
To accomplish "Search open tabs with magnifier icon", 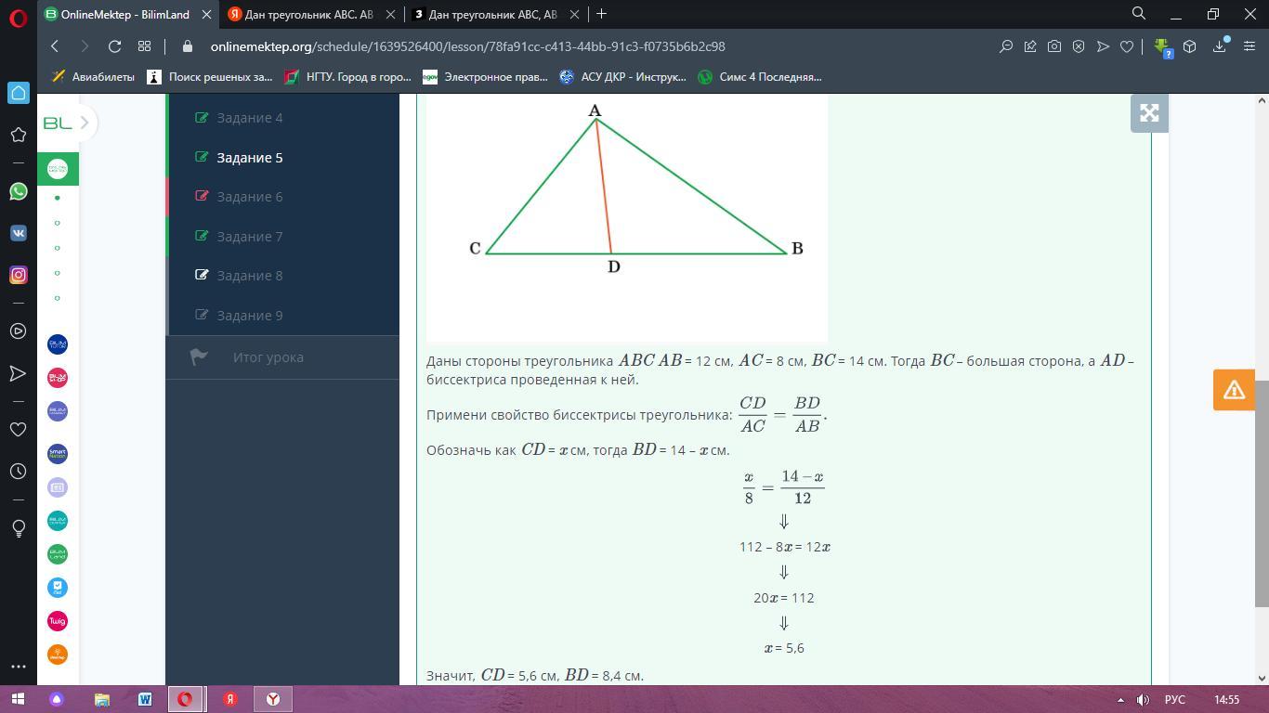I will [x=1138, y=14].
